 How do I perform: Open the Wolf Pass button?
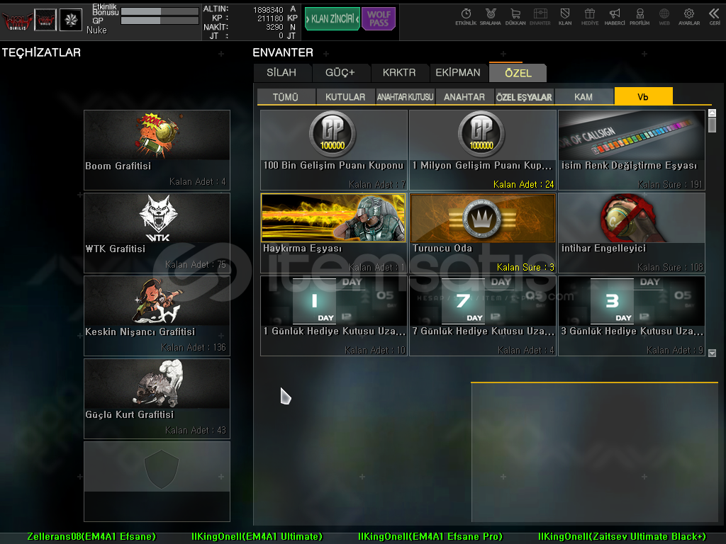[x=379, y=19]
